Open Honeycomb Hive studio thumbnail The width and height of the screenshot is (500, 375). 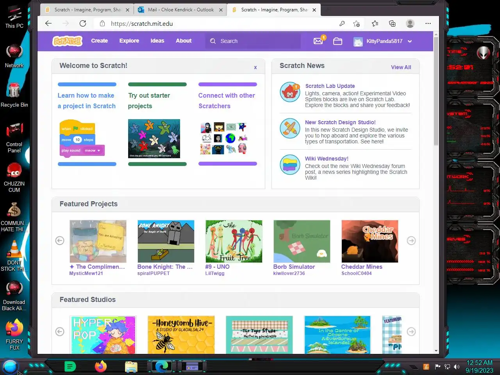click(x=181, y=335)
